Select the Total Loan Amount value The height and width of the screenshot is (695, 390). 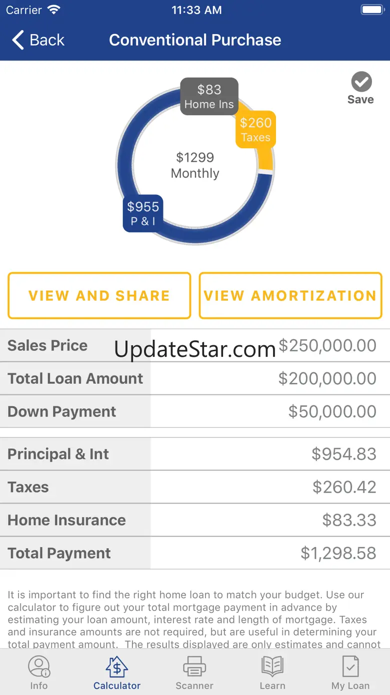tap(327, 378)
